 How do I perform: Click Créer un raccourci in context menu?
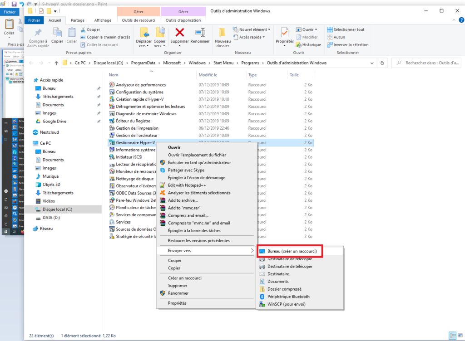(x=184, y=278)
